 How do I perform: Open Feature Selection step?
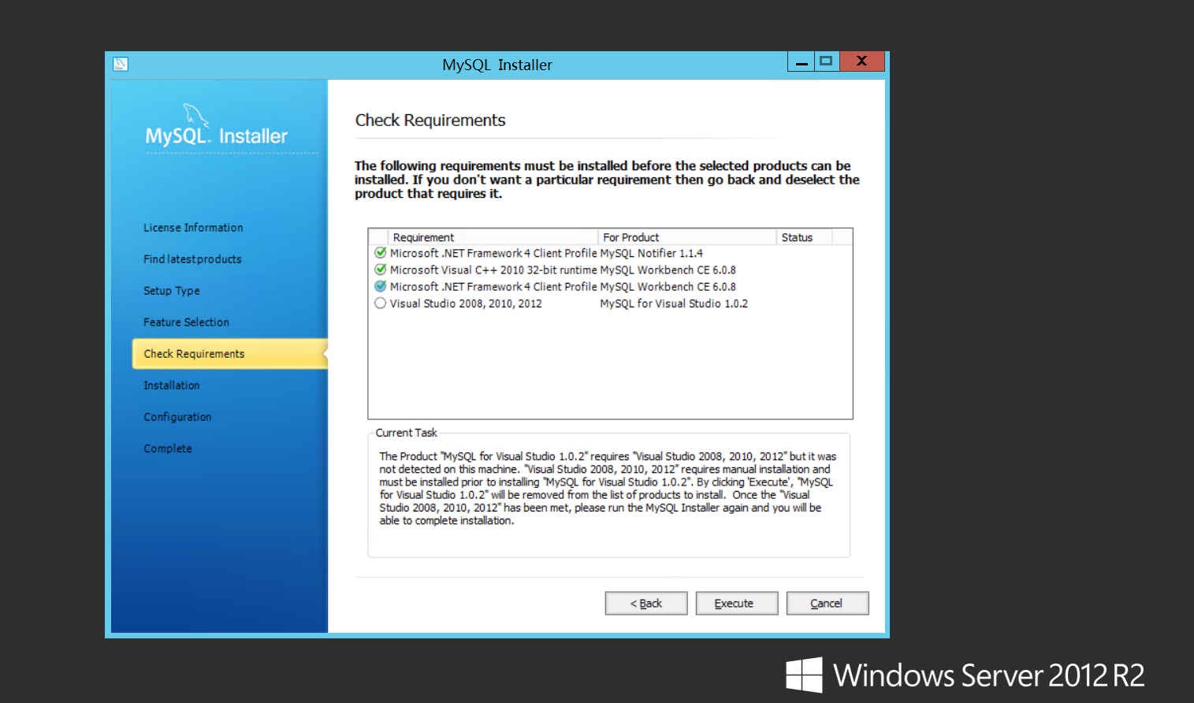(x=186, y=322)
